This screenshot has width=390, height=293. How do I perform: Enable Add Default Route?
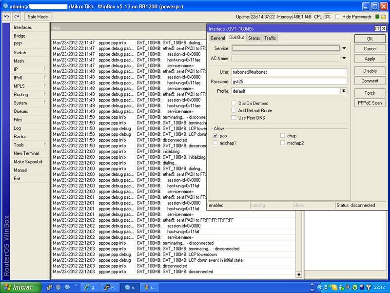click(234, 110)
